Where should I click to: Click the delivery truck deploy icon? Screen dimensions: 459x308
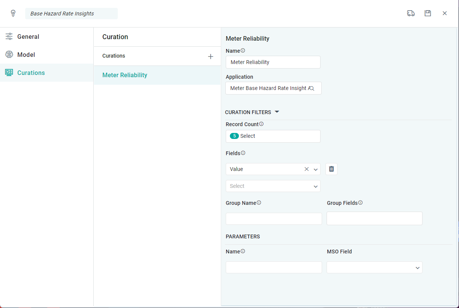(x=411, y=13)
